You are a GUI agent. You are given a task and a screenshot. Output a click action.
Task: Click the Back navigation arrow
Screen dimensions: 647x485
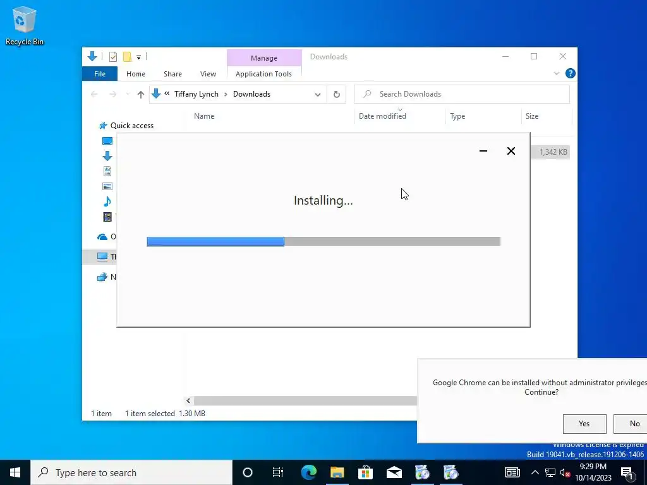coord(94,95)
